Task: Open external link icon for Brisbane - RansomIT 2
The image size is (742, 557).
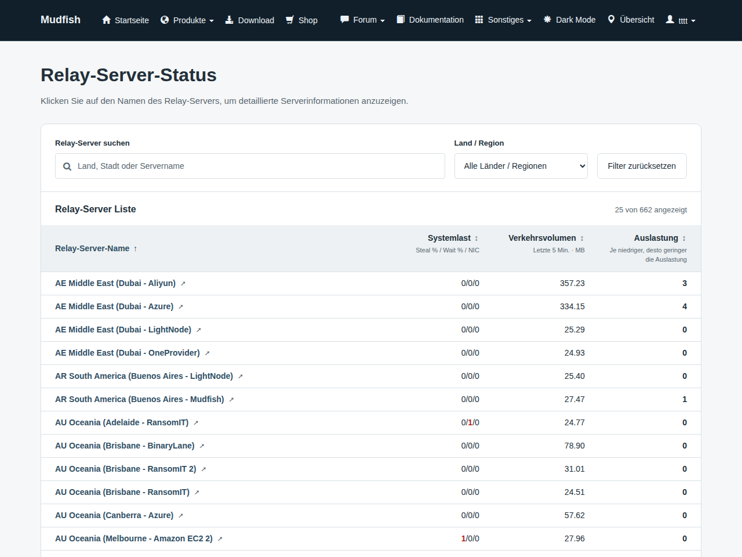Action: point(204,469)
